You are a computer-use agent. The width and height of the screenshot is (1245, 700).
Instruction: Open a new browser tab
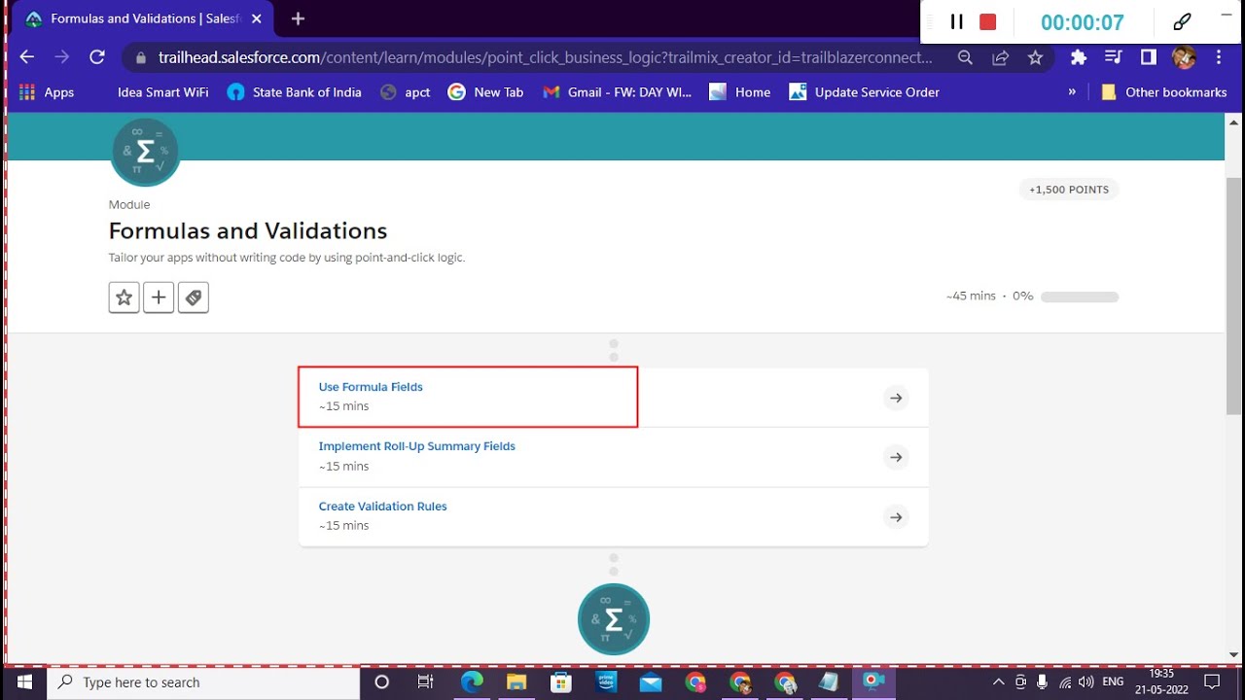[298, 18]
